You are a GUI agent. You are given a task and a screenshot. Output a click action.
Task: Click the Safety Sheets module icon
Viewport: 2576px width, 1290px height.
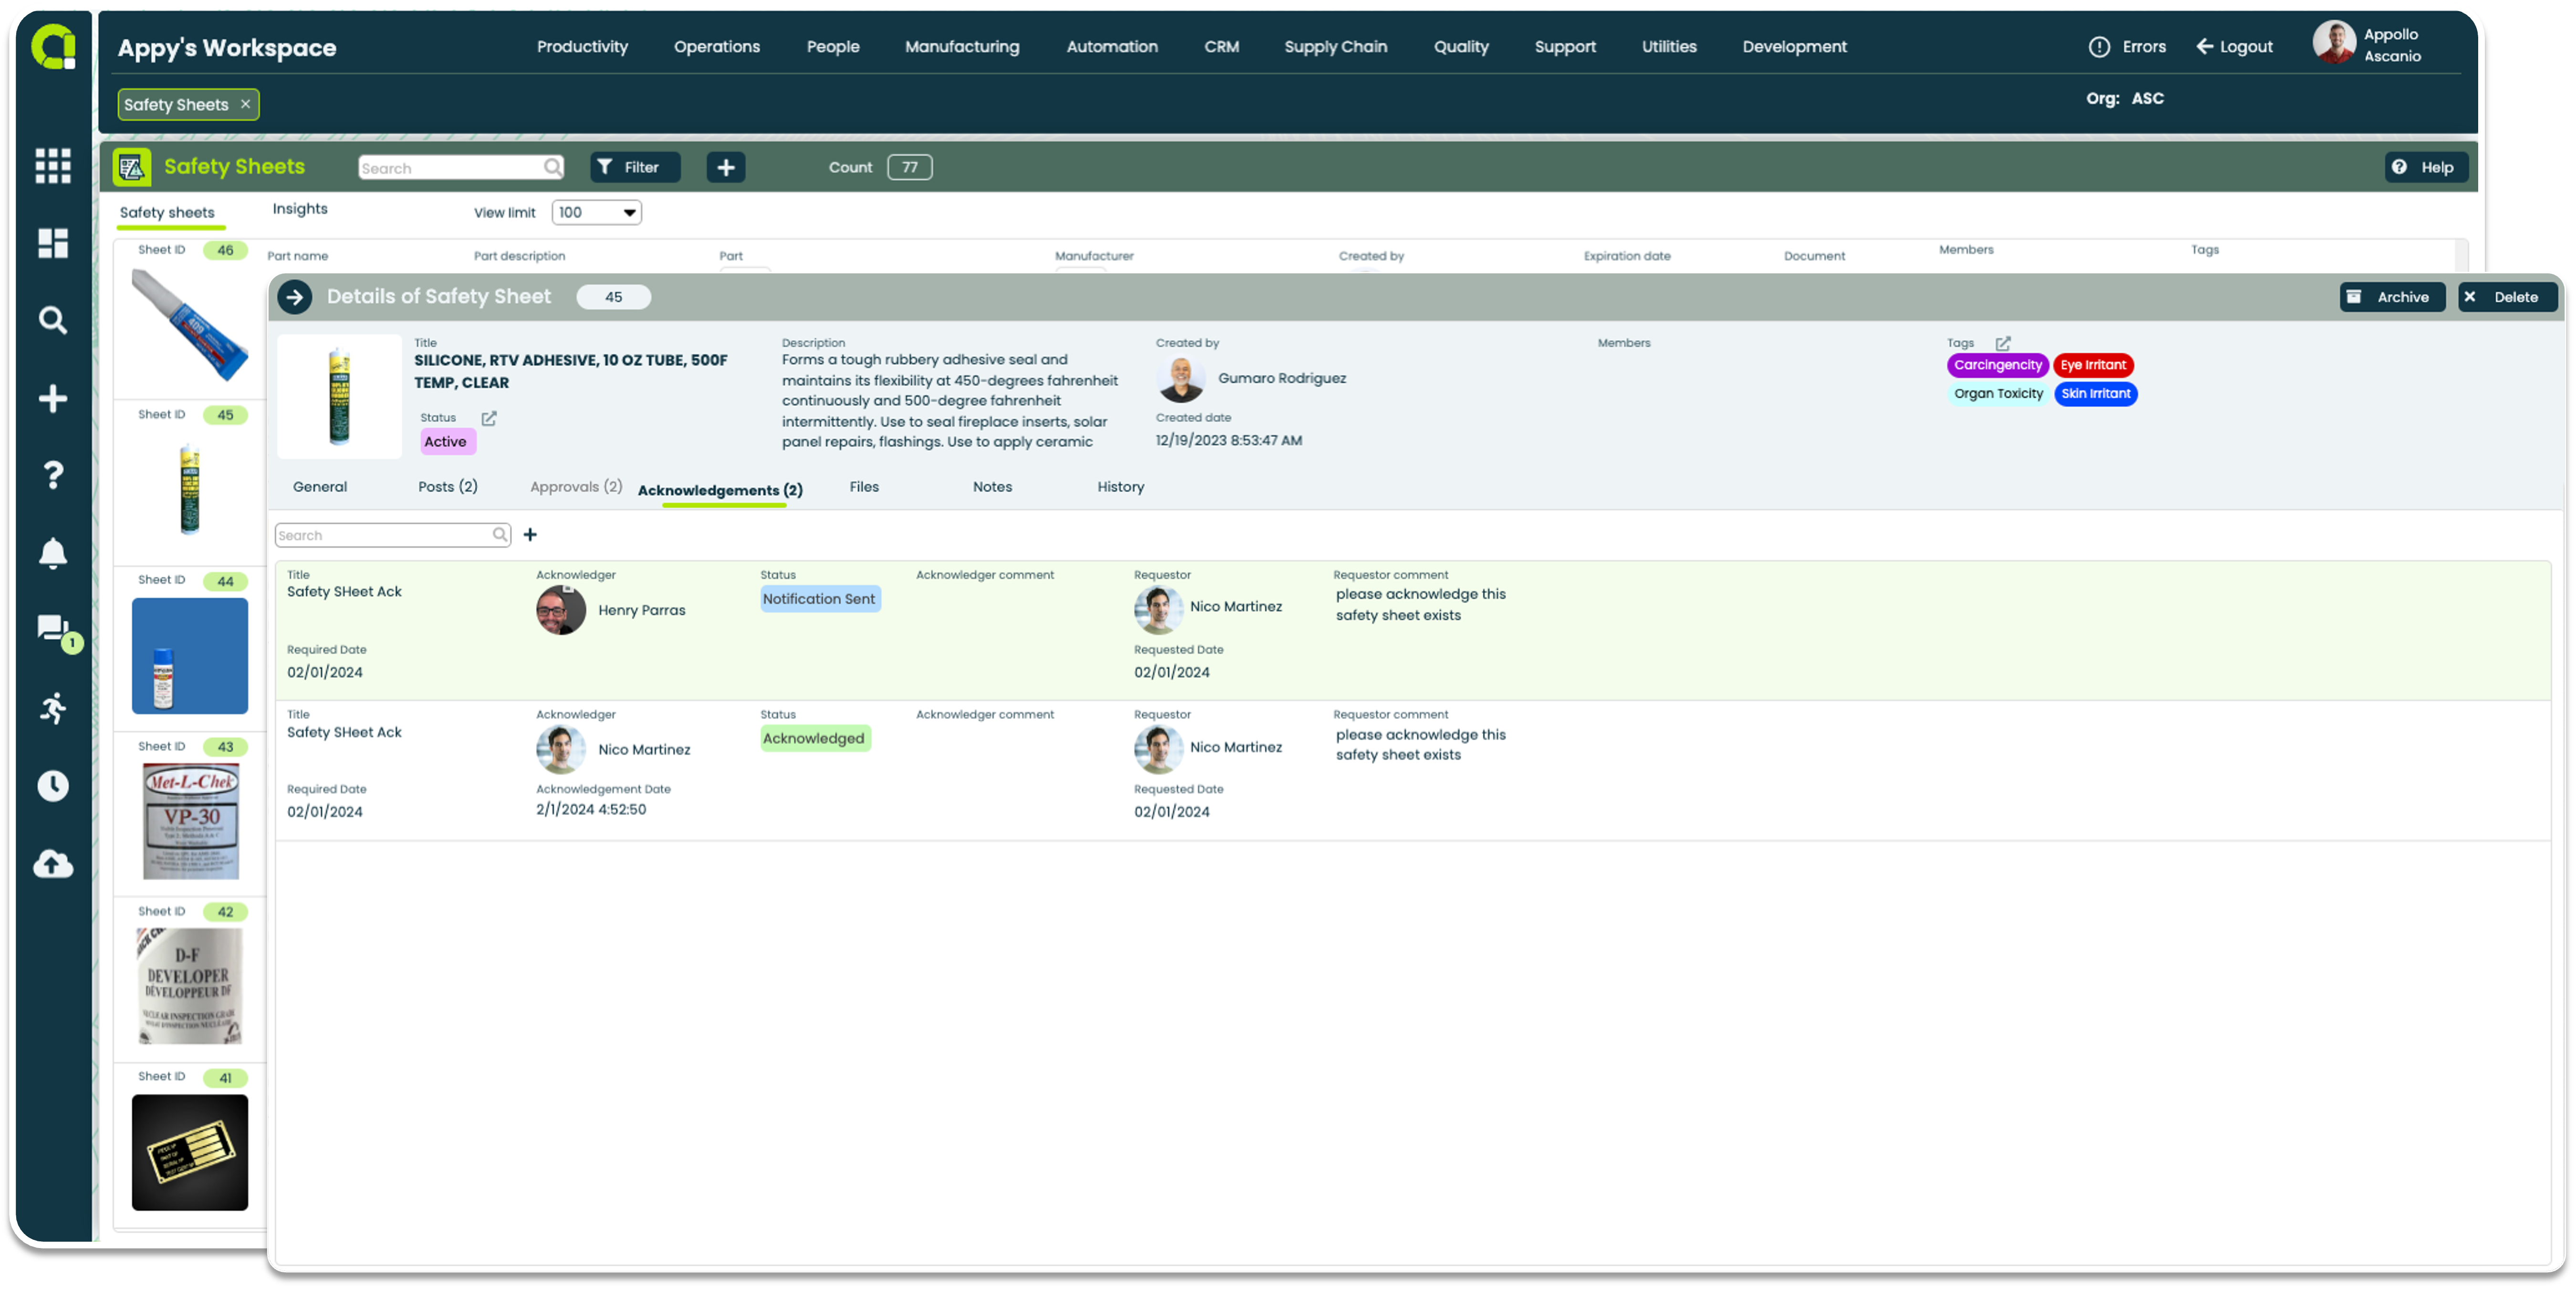pos(131,167)
